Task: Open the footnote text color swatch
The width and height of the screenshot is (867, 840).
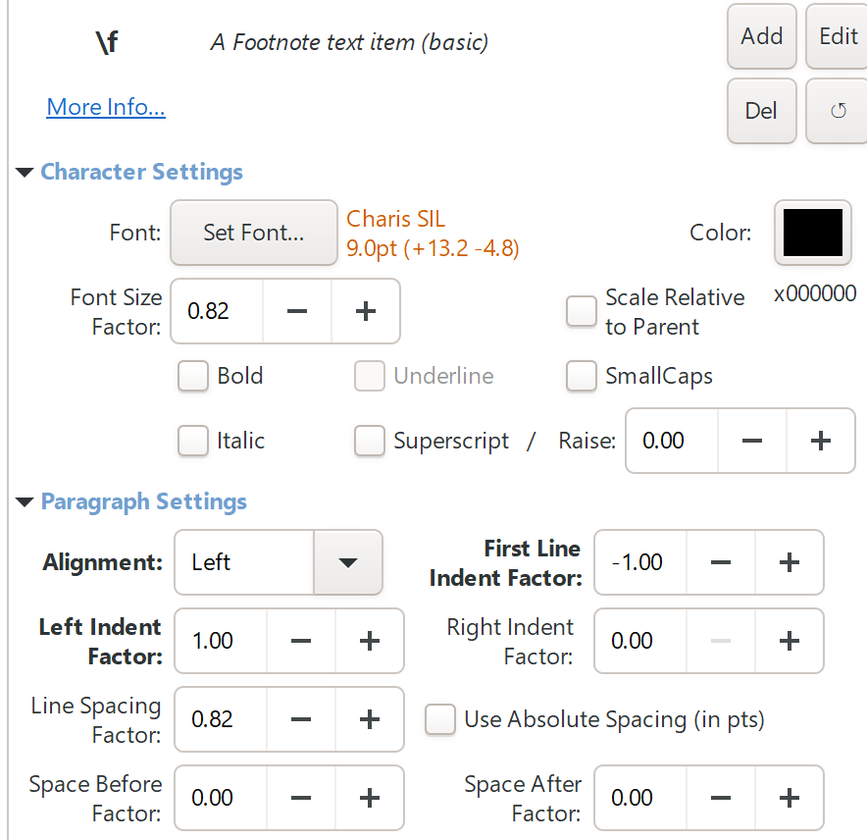Action: 813,233
